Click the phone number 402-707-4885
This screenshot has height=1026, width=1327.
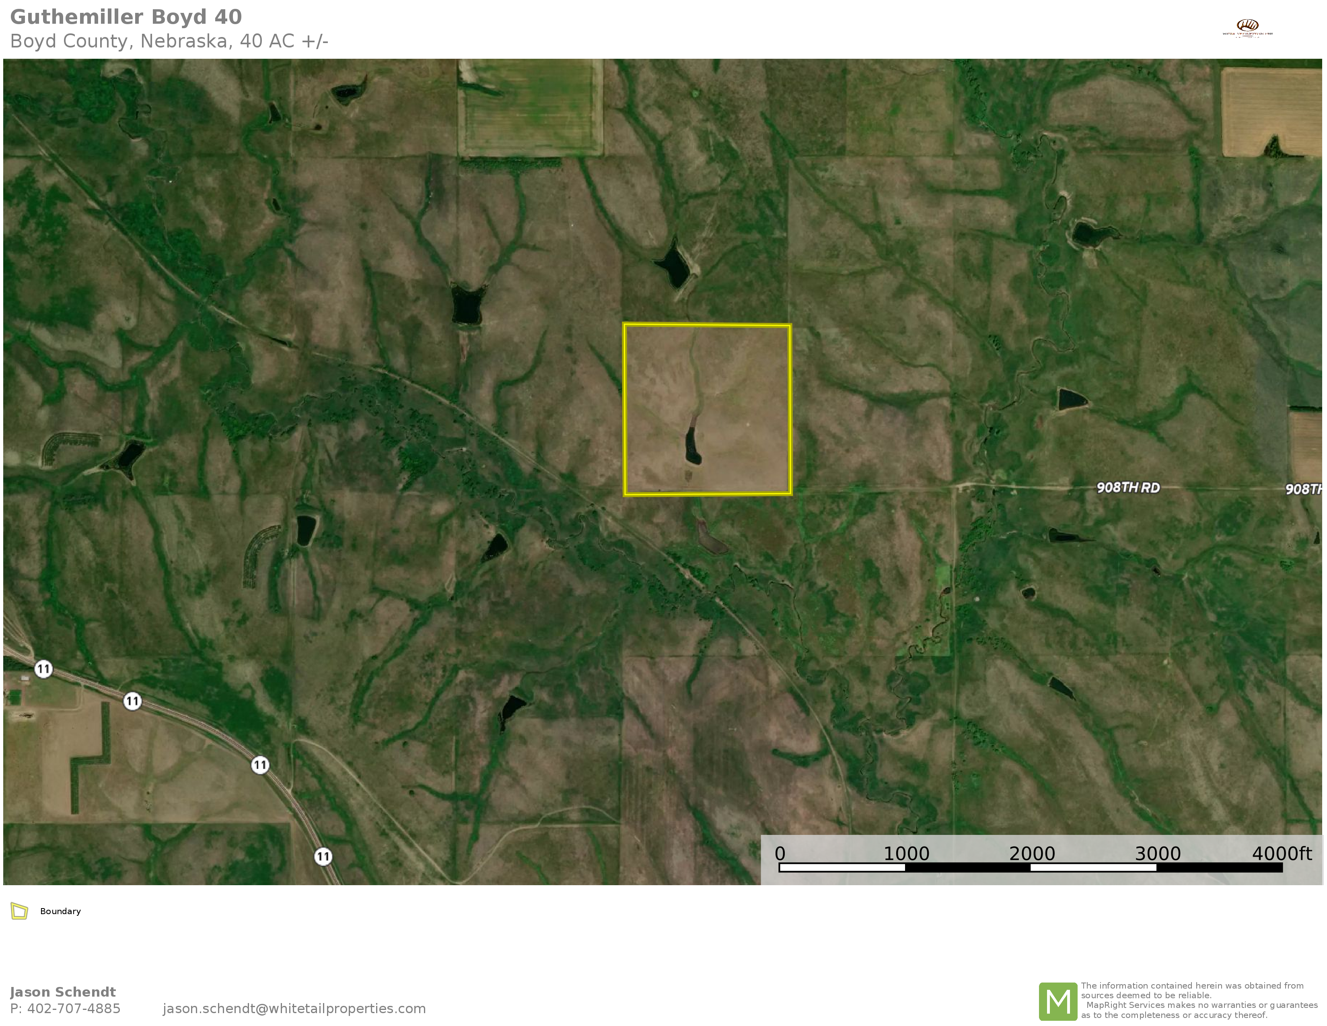(74, 1008)
